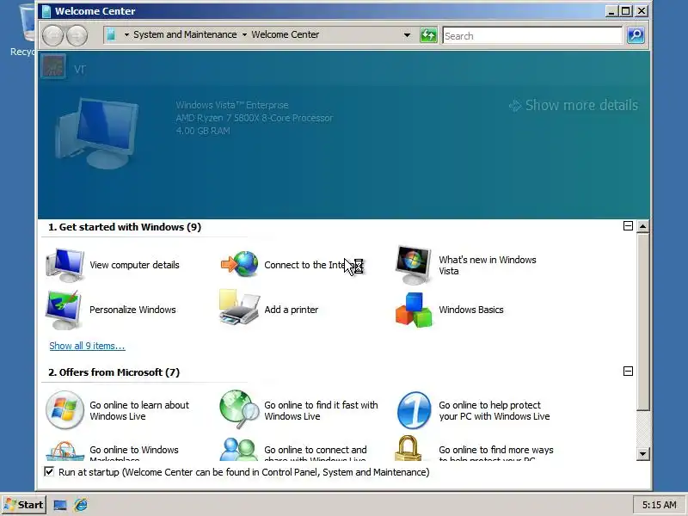This screenshot has width=688, height=516.
Task: Click the Connect to the Internet globe icon
Action: (x=239, y=264)
